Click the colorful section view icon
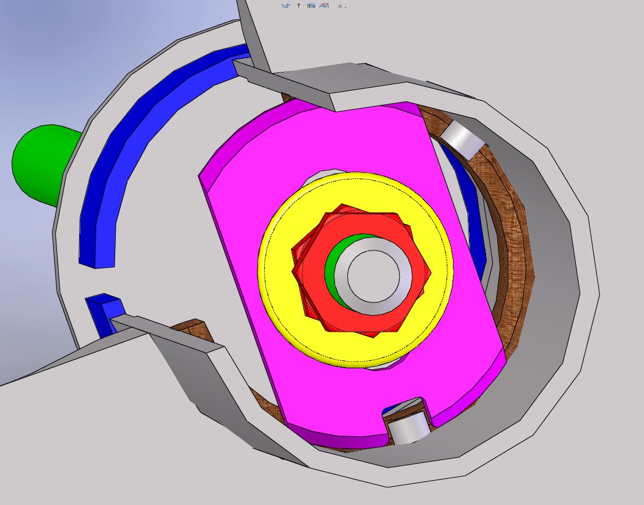 [311, 6]
